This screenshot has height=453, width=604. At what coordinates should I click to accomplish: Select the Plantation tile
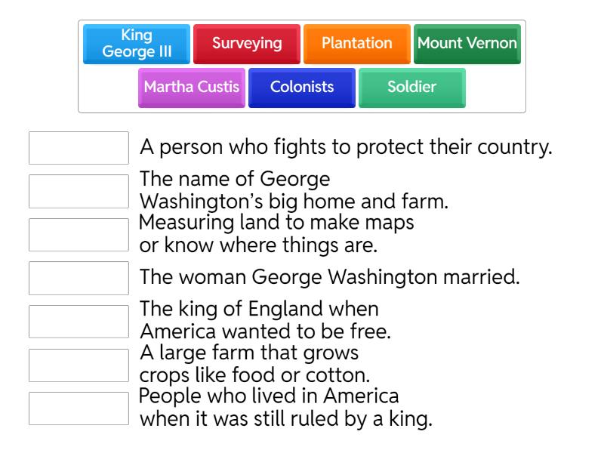click(356, 44)
